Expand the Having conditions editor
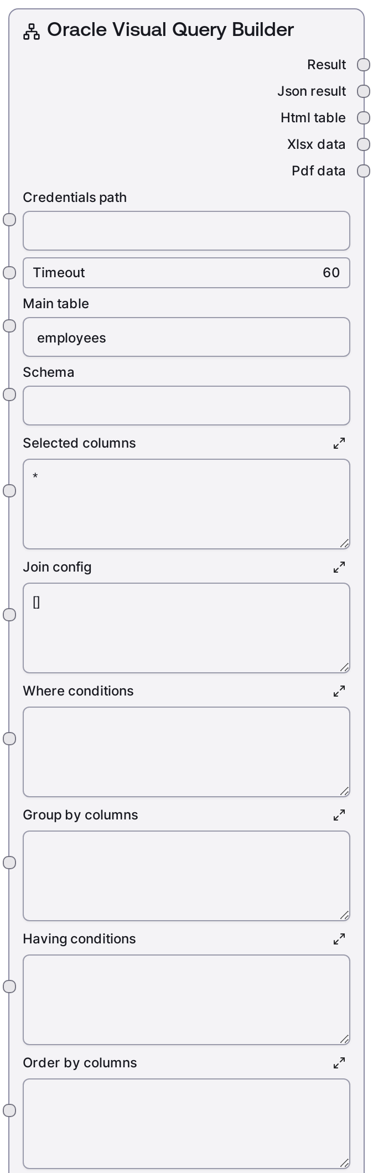 click(x=339, y=939)
